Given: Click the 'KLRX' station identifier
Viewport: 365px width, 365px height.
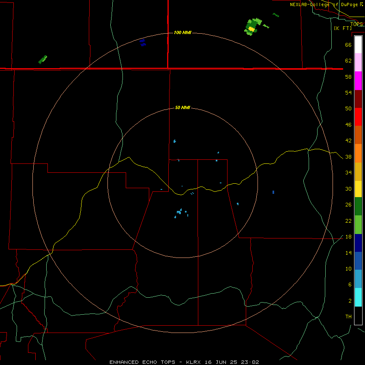Looking at the screenshot, I should coord(194,362).
